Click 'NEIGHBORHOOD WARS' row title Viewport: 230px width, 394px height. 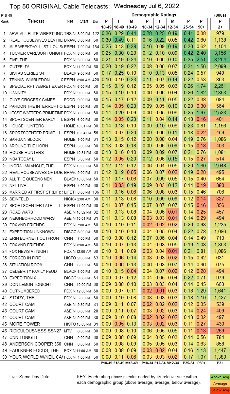(32, 218)
